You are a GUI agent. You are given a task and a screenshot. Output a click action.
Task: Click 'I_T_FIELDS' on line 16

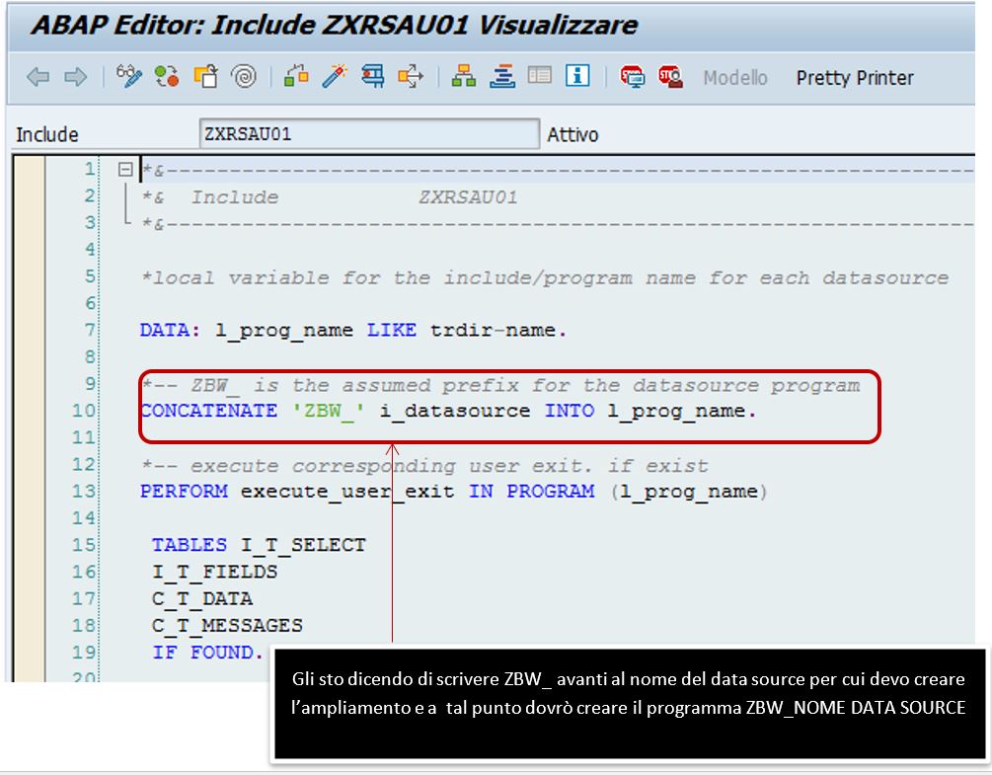pyautogui.click(x=214, y=572)
